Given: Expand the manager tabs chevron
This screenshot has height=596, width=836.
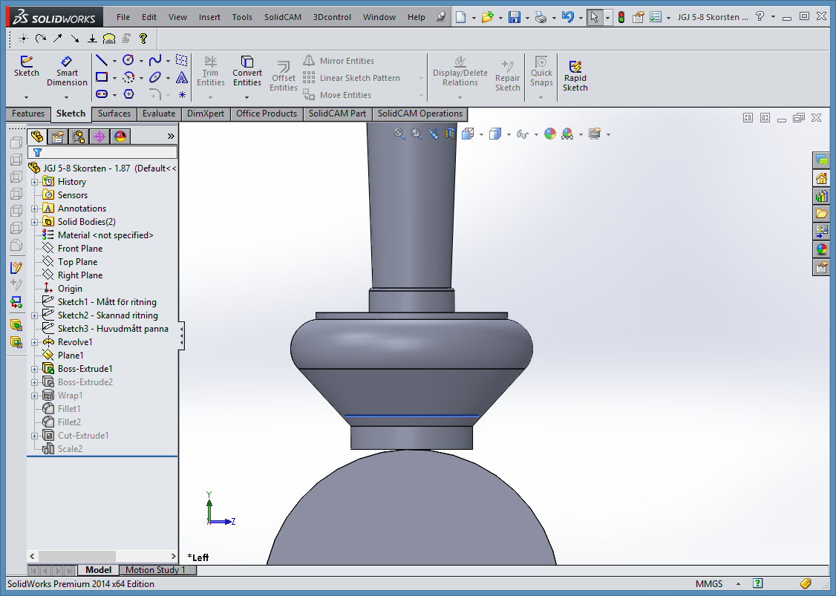Looking at the screenshot, I should (171, 137).
